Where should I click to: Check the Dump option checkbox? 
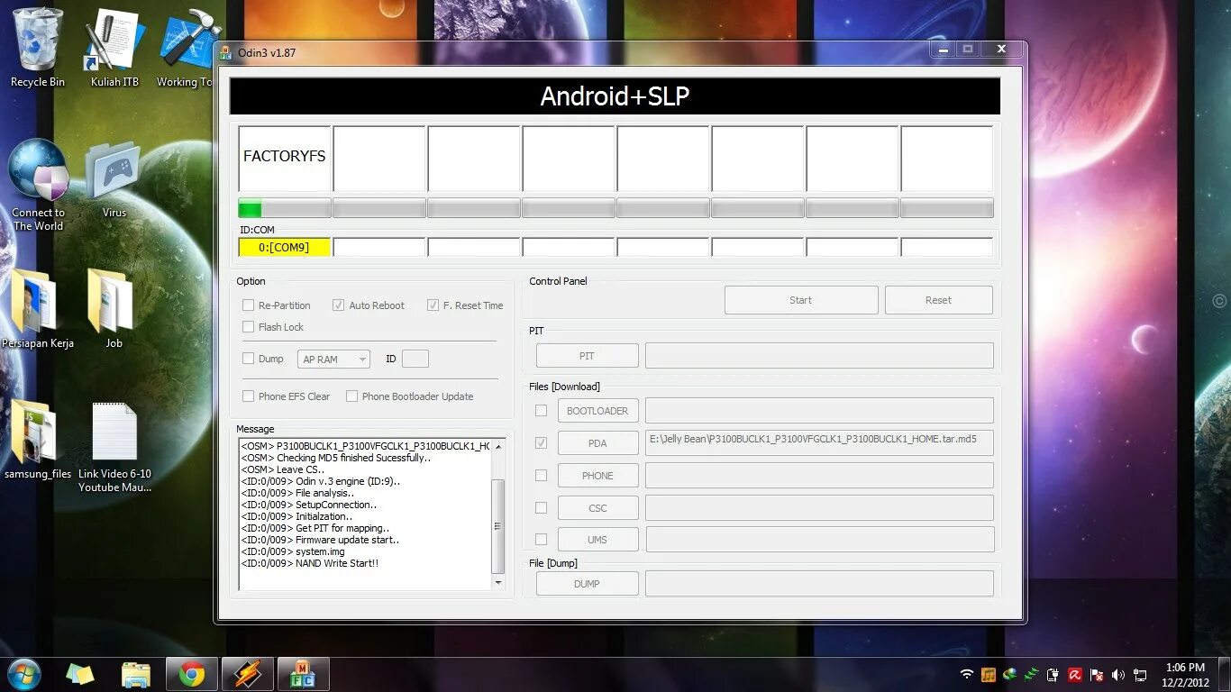pyautogui.click(x=248, y=359)
